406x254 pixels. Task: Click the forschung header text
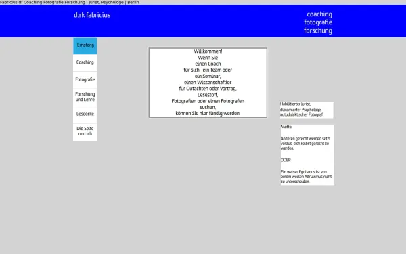(318, 30)
